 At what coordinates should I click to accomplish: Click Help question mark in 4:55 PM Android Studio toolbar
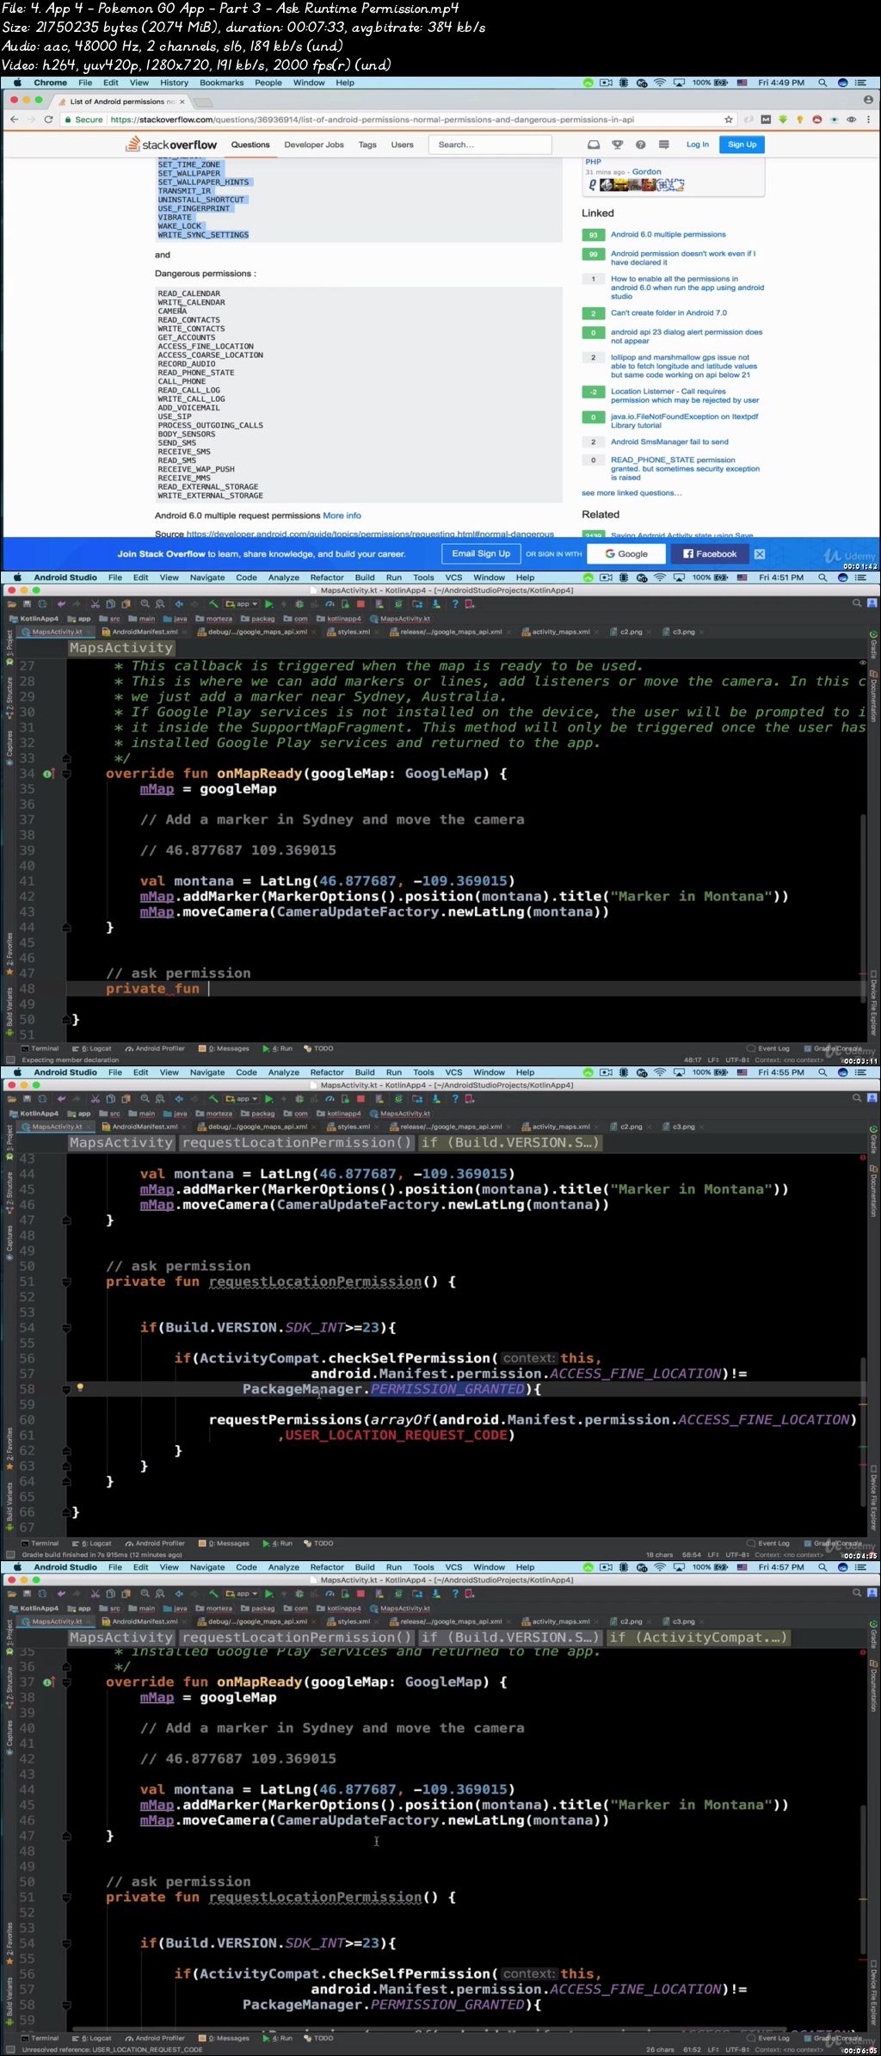coord(455,1099)
